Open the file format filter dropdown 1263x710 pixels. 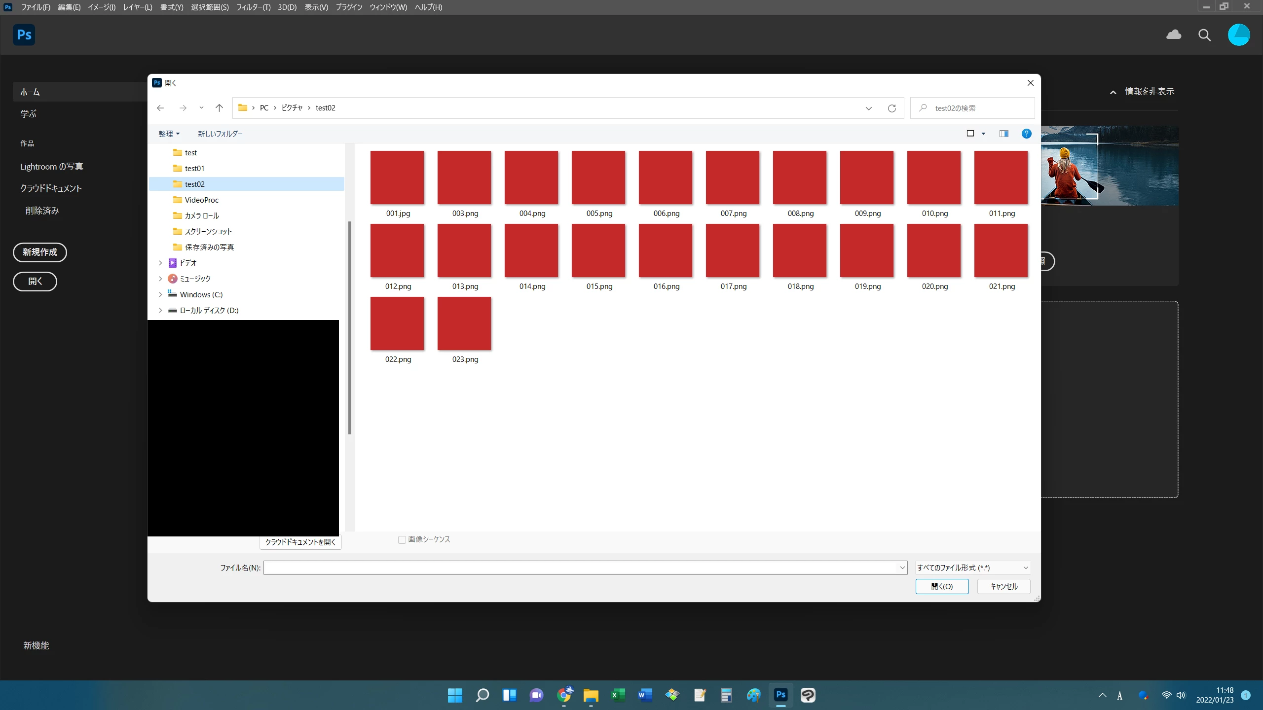click(972, 568)
